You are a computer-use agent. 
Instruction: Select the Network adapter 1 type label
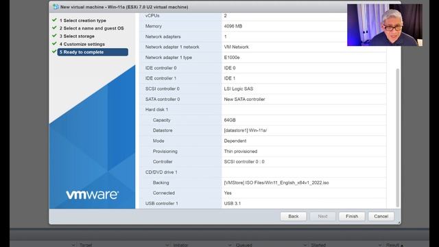(169, 58)
